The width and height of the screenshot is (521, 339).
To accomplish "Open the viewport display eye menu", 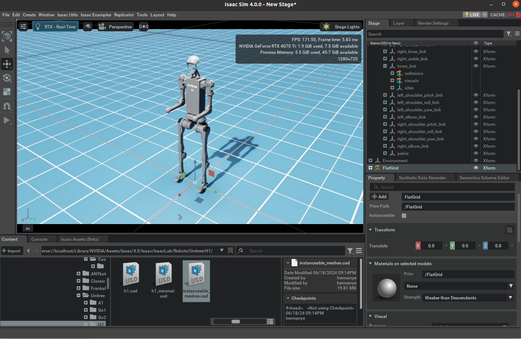I will pos(88,27).
